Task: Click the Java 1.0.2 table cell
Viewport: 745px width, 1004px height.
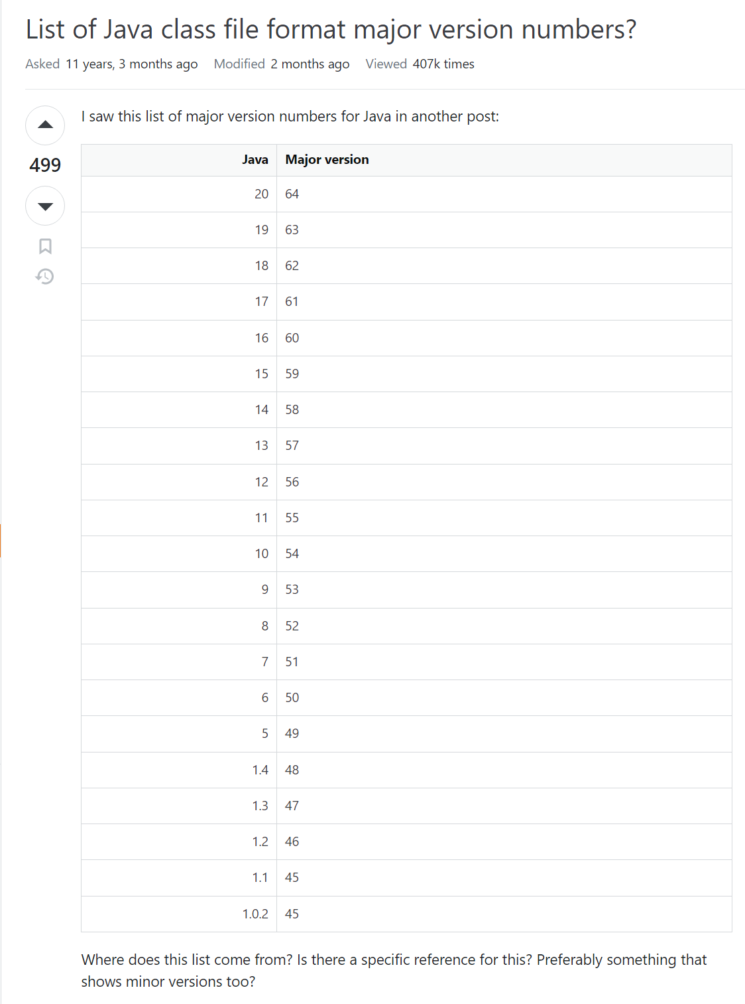Action: pos(255,914)
